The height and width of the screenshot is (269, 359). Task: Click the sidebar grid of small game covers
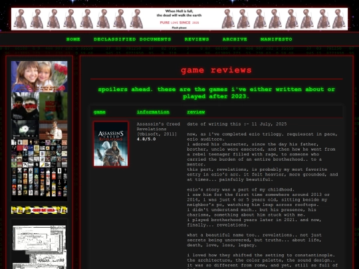pos(39,168)
